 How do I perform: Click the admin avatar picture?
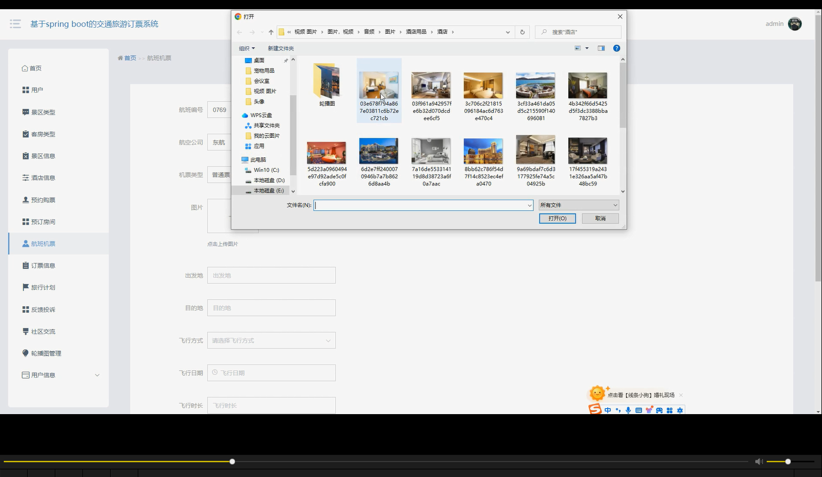pyautogui.click(x=794, y=24)
